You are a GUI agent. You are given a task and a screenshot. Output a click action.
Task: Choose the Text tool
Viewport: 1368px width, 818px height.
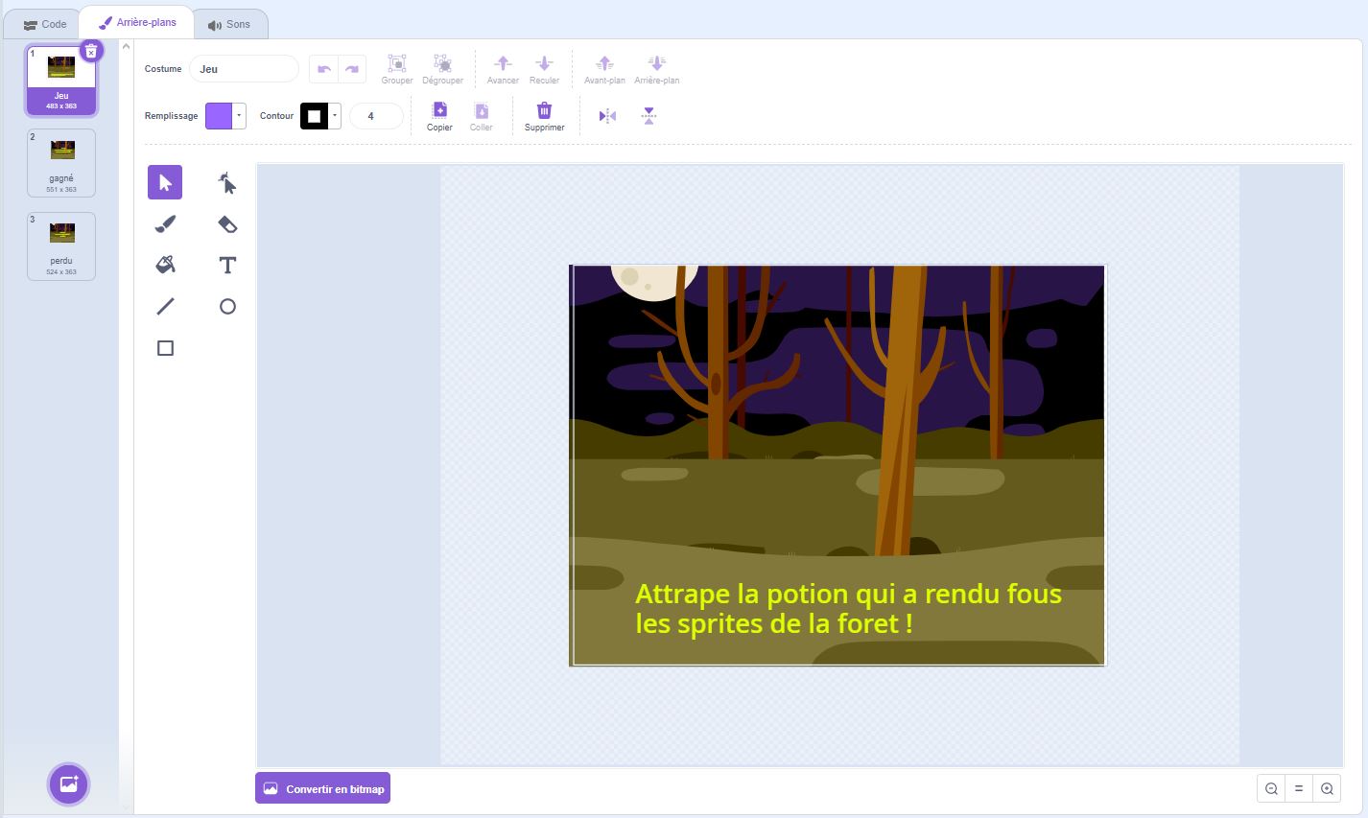[x=227, y=266]
